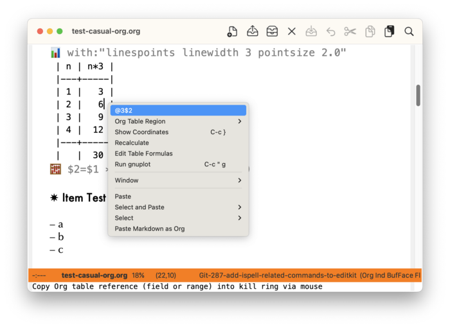Expand the Window submenu

(x=178, y=180)
